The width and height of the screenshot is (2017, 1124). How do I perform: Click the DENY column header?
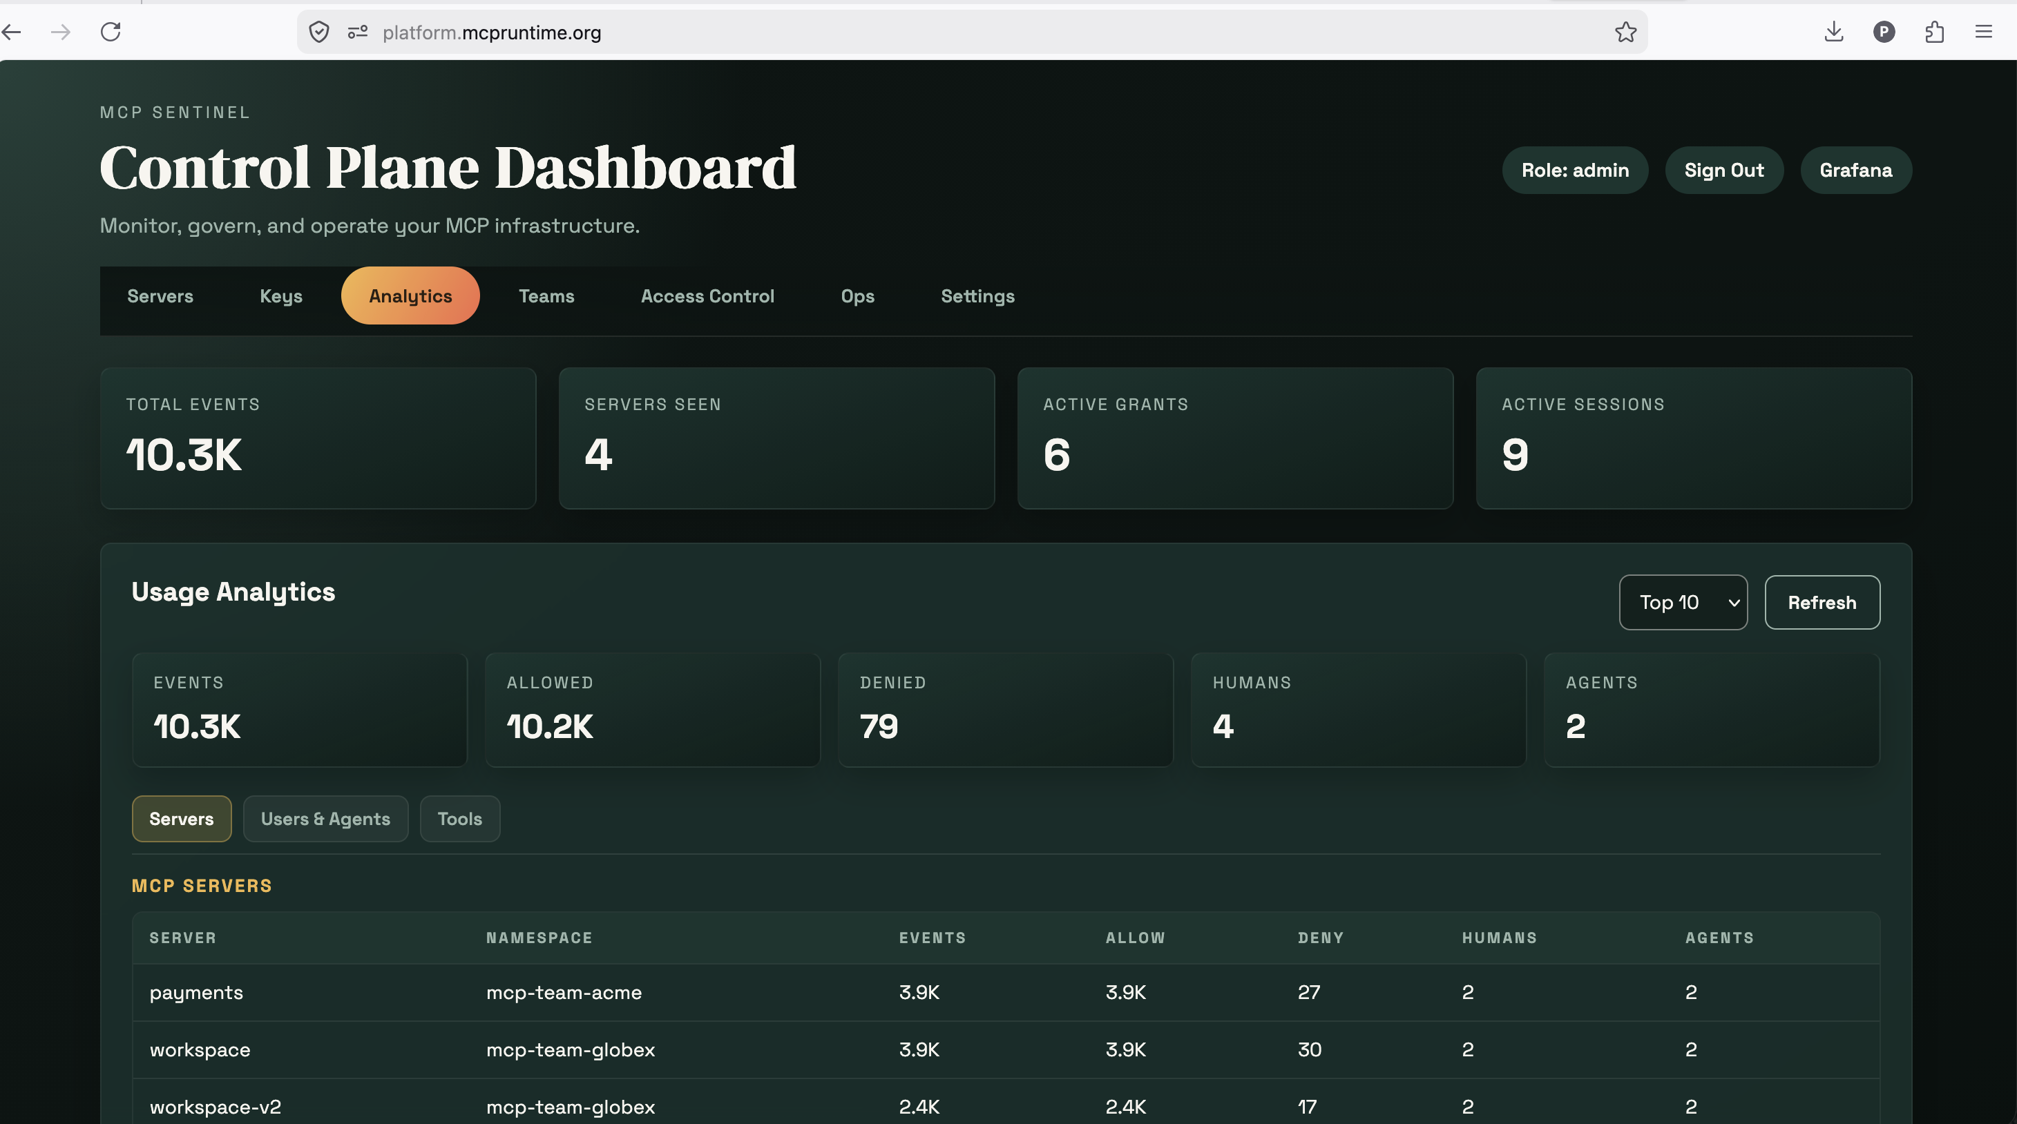(1320, 938)
